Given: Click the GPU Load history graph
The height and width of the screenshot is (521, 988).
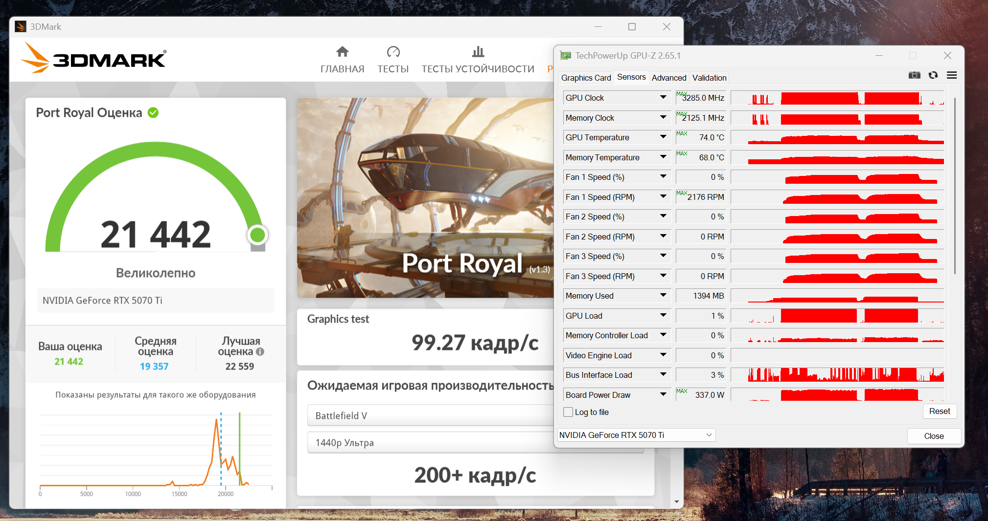Looking at the screenshot, I should coord(837,316).
